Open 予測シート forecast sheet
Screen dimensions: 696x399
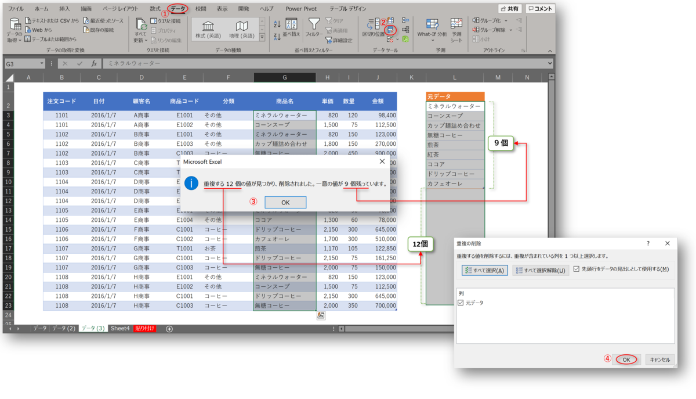456,29
